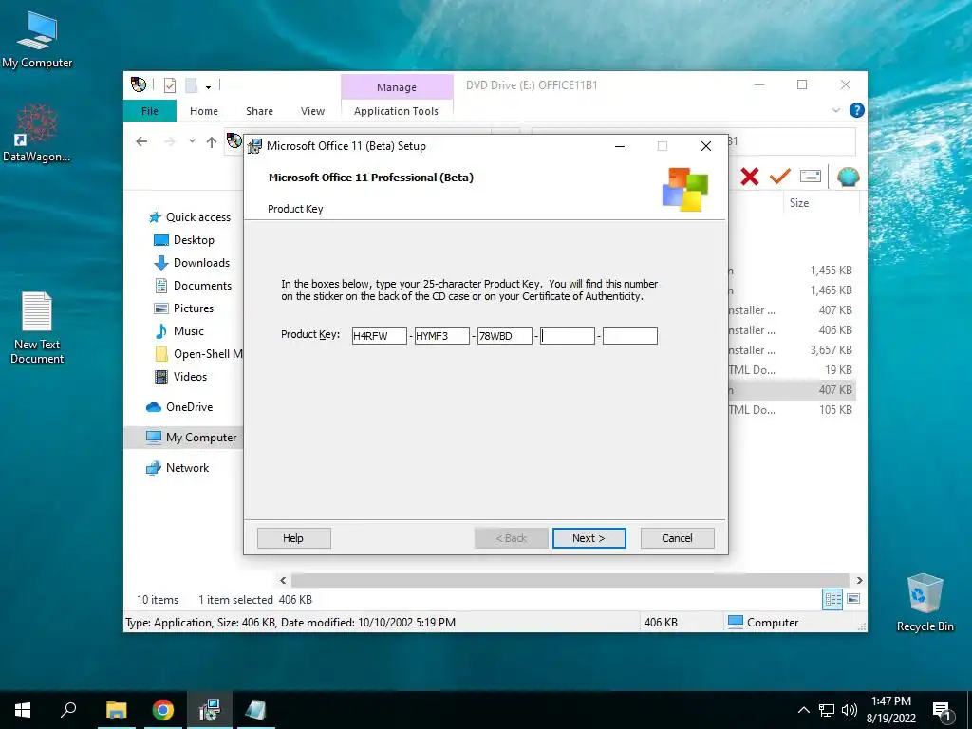Click the volume speaker tray icon
This screenshot has width=972, height=729.
850,710
